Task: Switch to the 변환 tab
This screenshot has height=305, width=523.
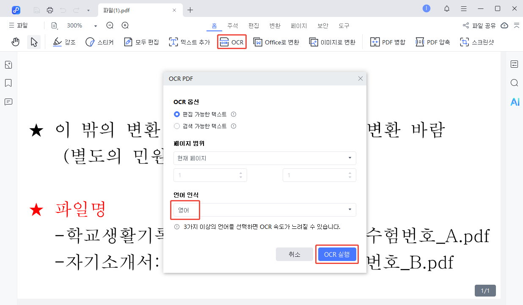Action: (x=275, y=25)
